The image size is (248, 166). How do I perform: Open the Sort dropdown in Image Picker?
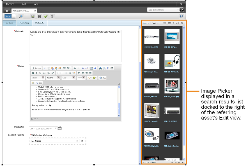(155, 23)
